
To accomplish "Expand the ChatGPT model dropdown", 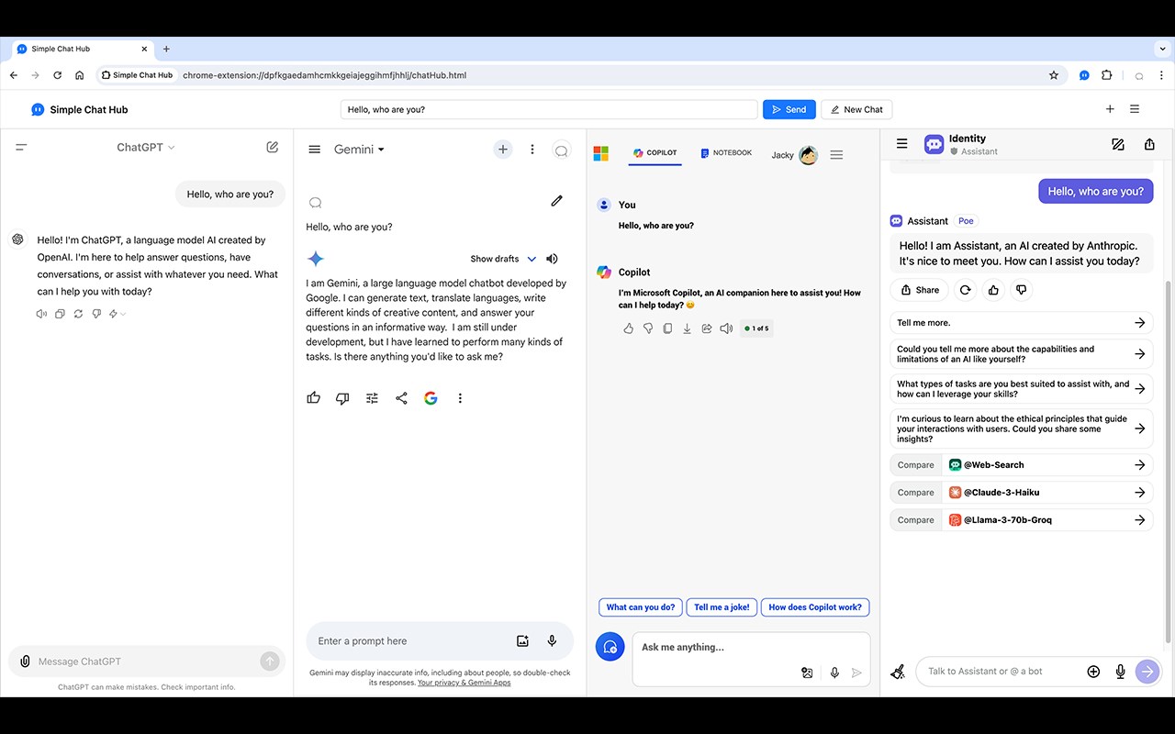I will [146, 147].
